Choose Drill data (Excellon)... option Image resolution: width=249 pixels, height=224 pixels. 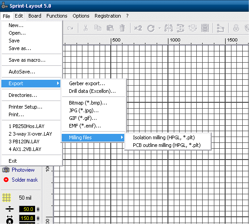94,91
